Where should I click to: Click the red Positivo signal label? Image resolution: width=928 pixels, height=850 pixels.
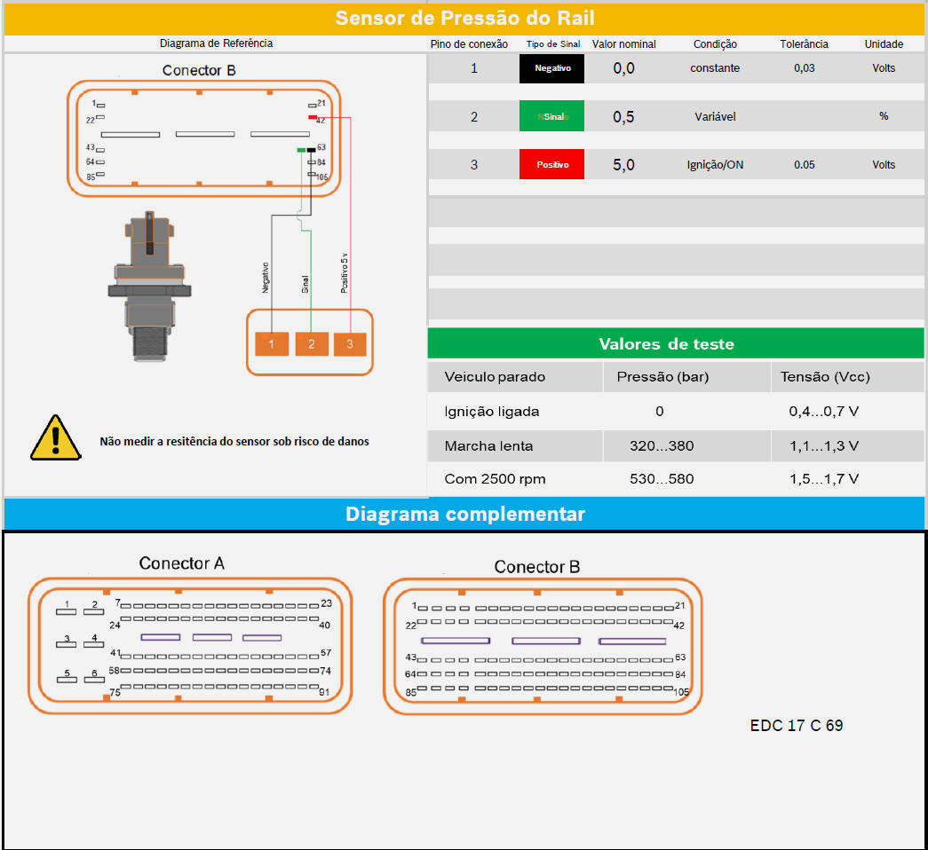tap(551, 164)
